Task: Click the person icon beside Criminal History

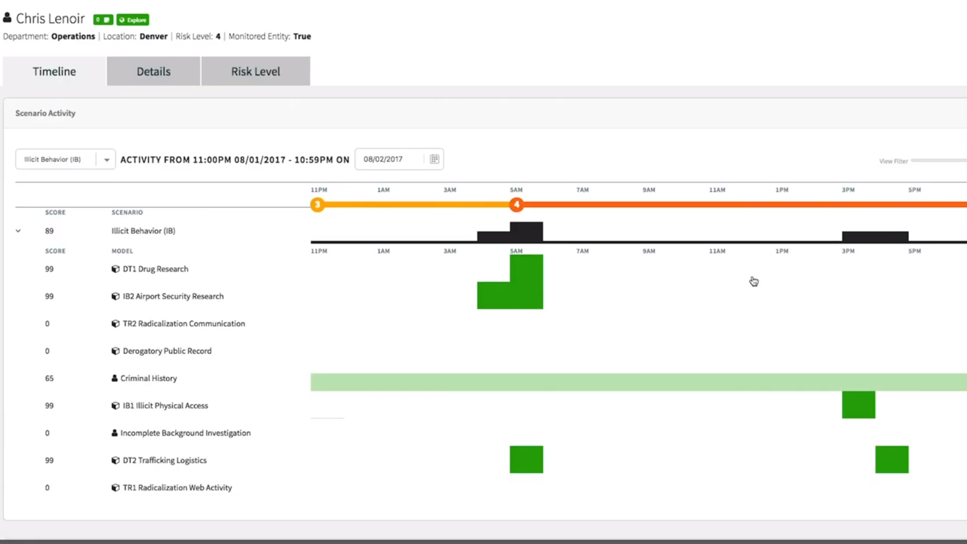Action: pos(114,378)
